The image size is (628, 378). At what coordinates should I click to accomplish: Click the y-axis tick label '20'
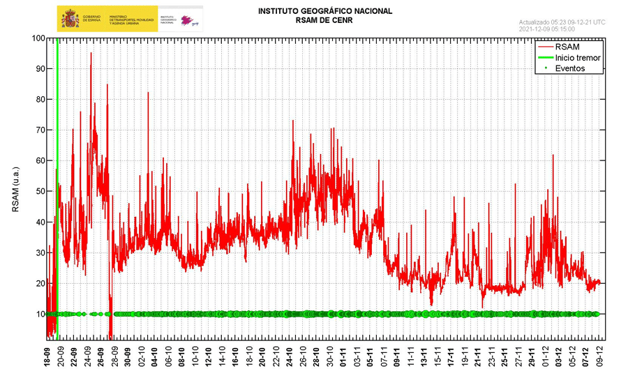tap(40, 283)
